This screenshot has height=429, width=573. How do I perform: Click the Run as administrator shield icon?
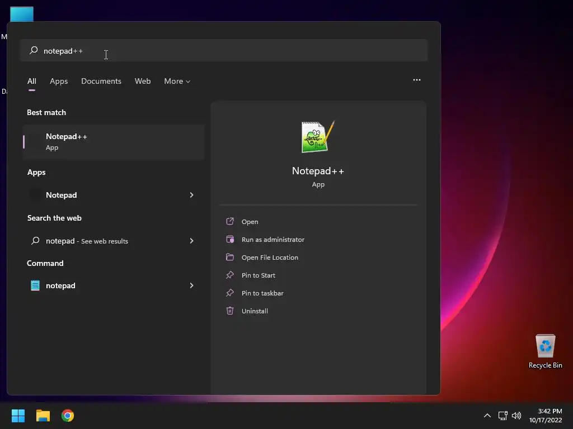(230, 239)
